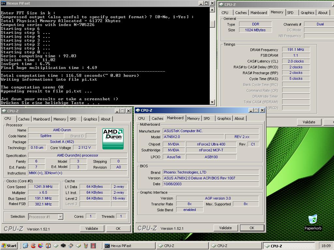334x250 pixels.
Task: Click the CAS# Latency value 2.0 clocks
Action: tap(296, 61)
